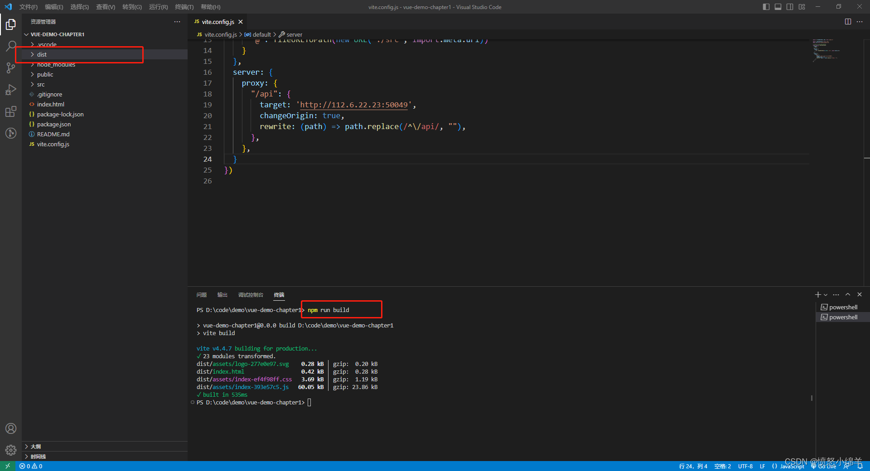Open package.json file

105,124
